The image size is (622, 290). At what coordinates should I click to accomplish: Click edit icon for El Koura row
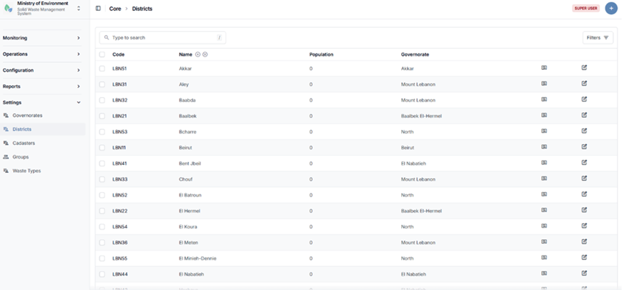(584, 226)
